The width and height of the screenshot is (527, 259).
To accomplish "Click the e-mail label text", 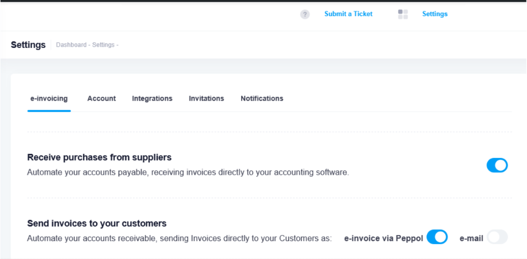I will tap(471, 239).
